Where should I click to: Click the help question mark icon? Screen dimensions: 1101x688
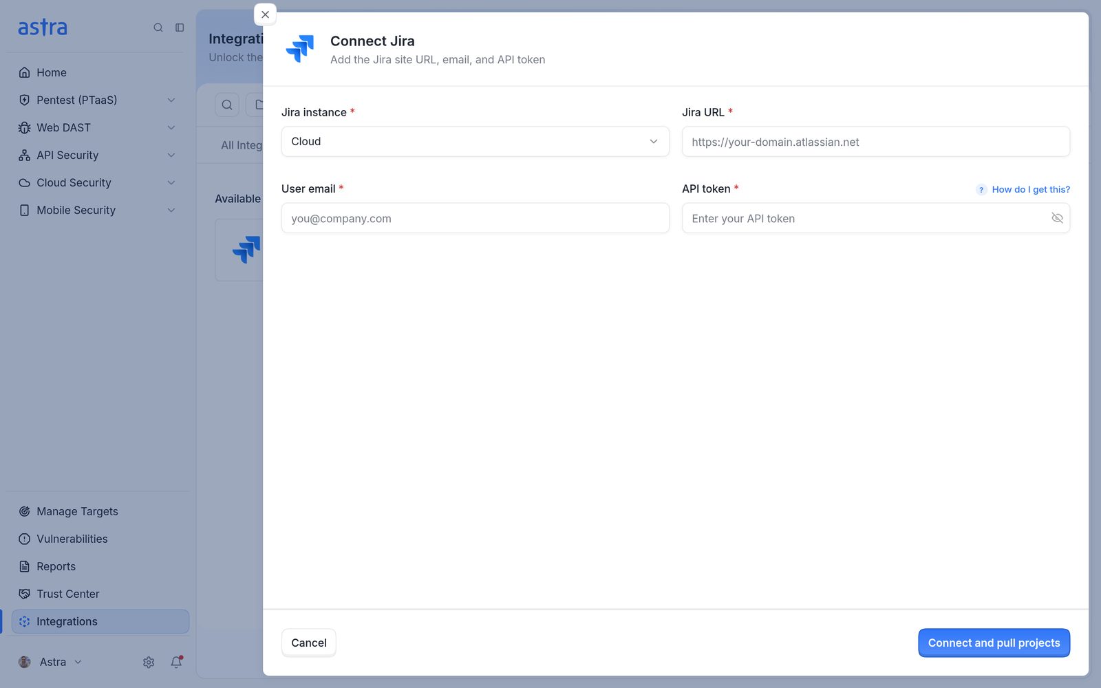pos(981,190)
